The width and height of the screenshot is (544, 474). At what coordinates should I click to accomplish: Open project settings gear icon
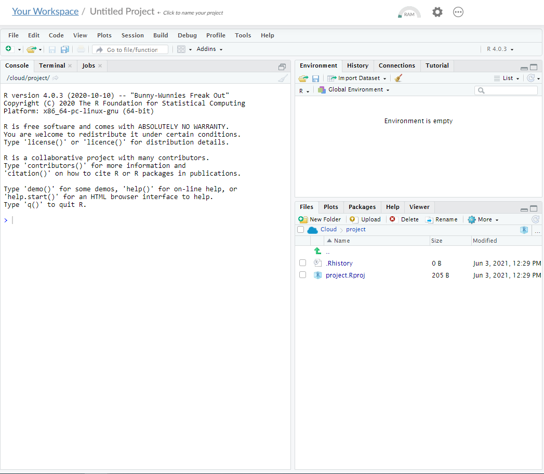coord(437,12)
